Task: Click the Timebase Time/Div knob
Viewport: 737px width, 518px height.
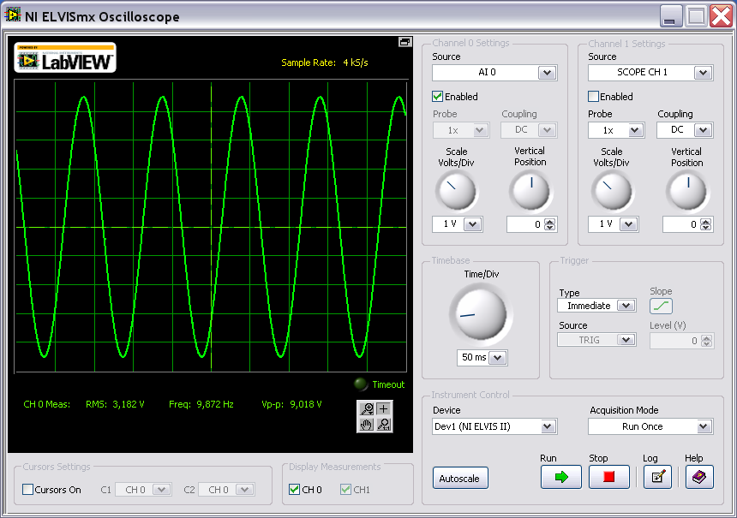Action: point(481,314)
